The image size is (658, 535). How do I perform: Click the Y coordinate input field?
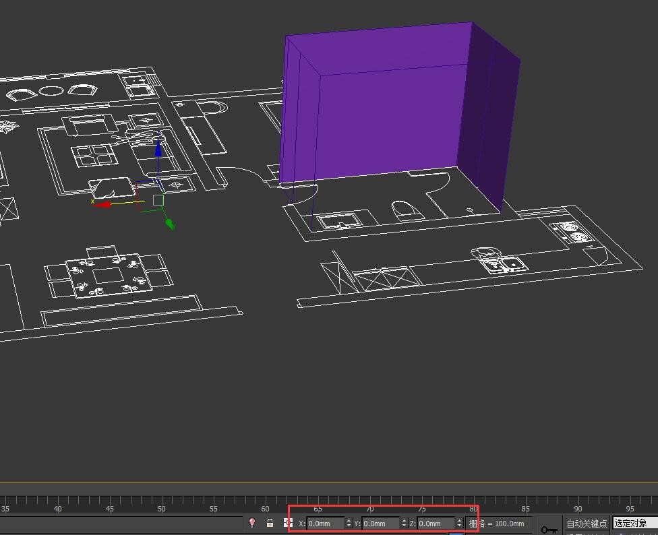tap(381, 524)
